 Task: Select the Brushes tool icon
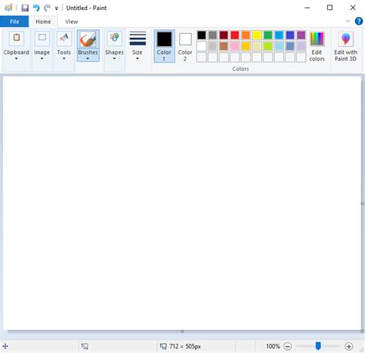[x=88, y=39]
